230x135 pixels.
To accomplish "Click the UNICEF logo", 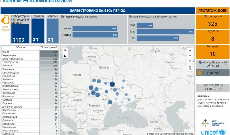I will point(213,132).
